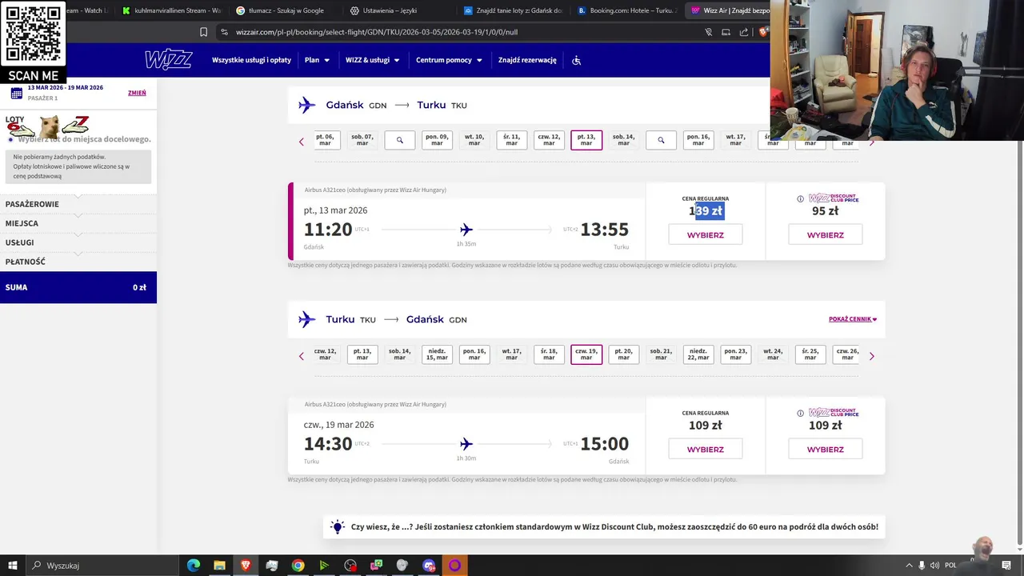Select outbound date pt. 13, mar

pos(586,140)
